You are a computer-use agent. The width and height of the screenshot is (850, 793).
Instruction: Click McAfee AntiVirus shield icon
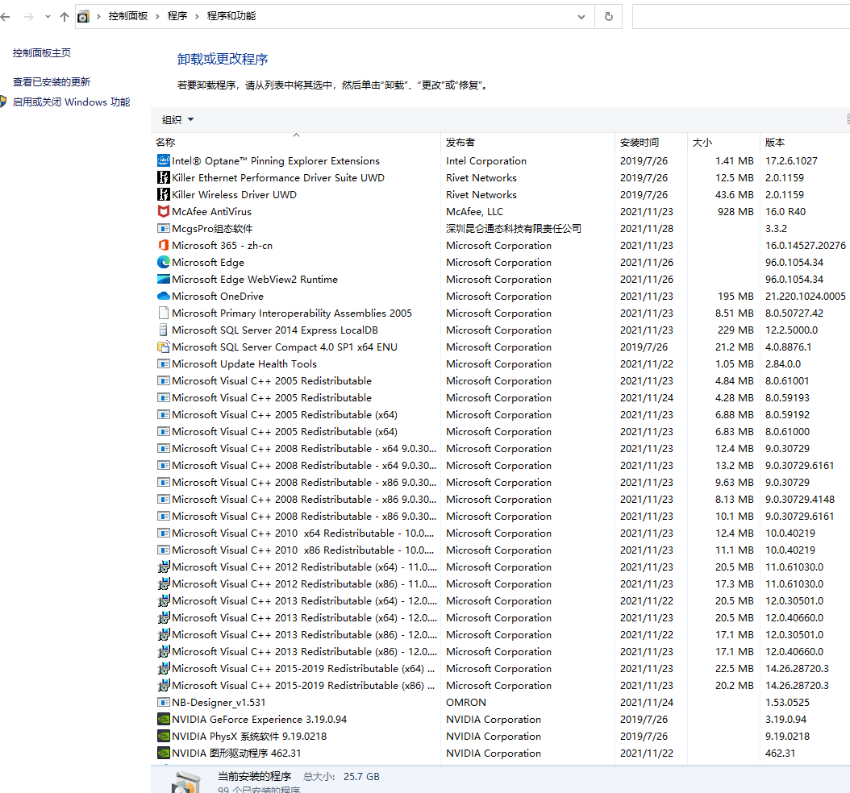(163, 211)
